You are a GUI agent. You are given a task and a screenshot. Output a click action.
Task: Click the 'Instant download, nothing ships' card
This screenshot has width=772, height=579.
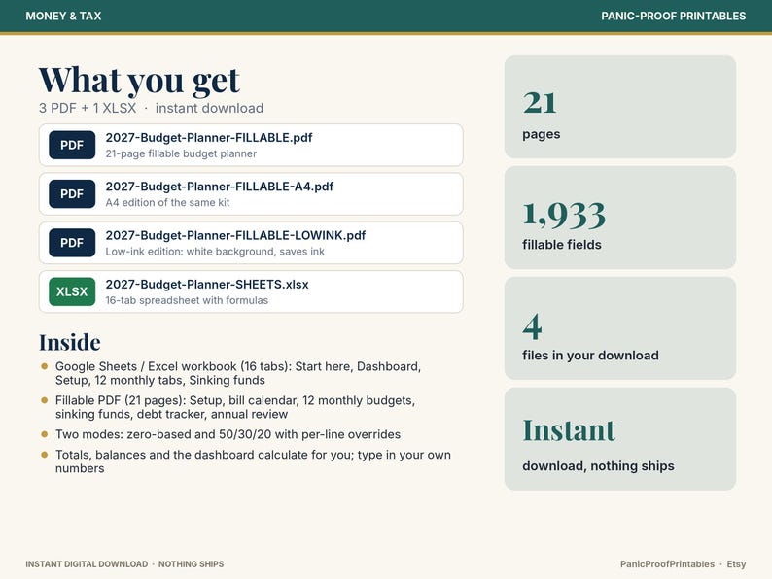coord(620,439)
